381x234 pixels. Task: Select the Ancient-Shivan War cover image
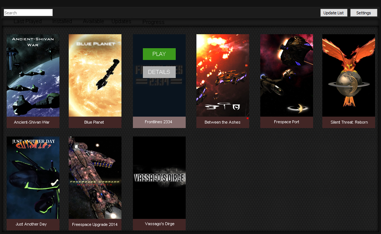tap(33, 75)
